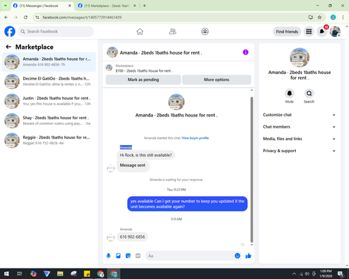Click the chat vertical scrollbar
This screenshot has height=279, width=349.
[251, 169]
